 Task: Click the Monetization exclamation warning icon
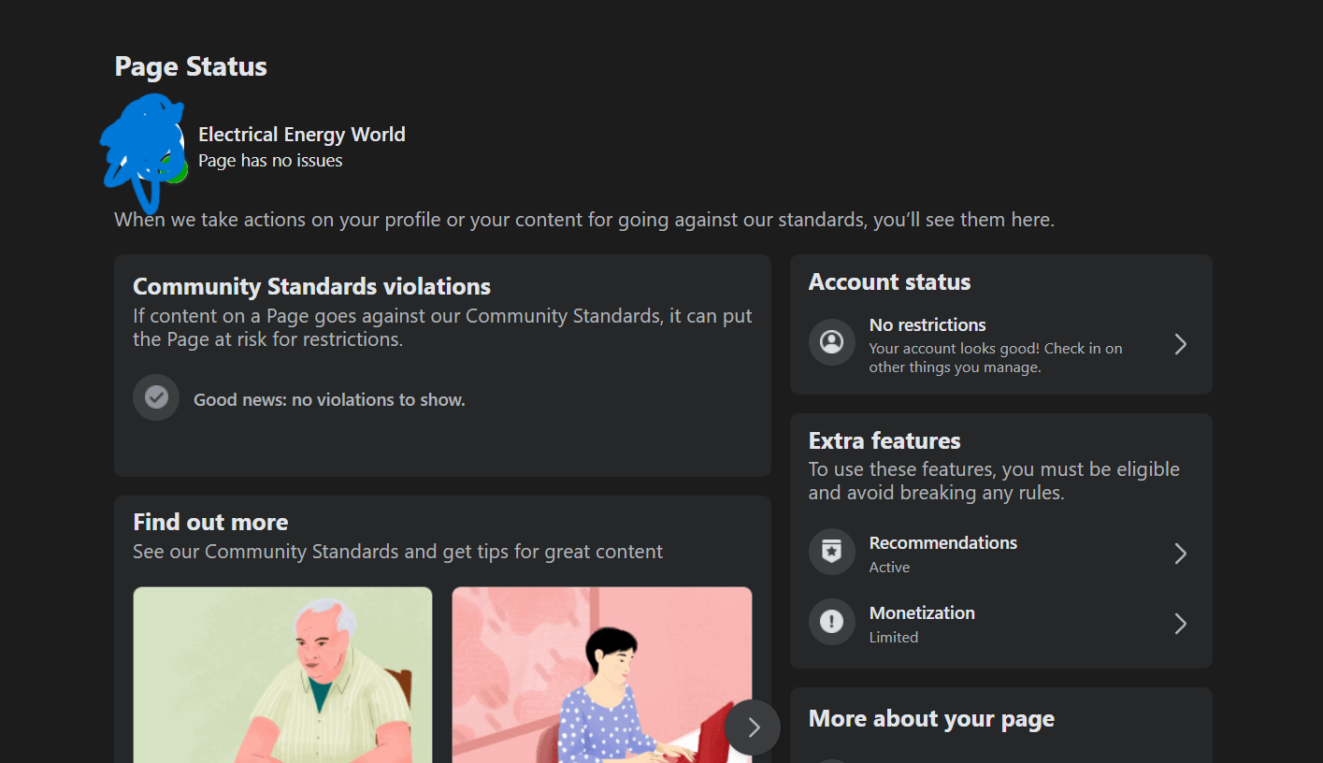[x=831, y=623]
